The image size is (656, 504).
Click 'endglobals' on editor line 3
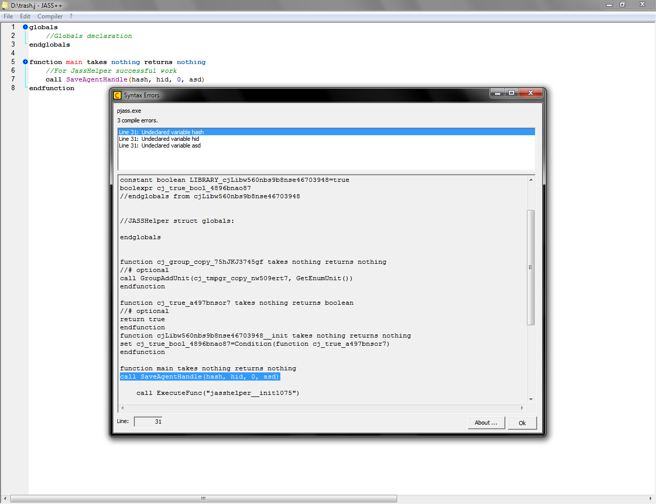click(50, 45)
